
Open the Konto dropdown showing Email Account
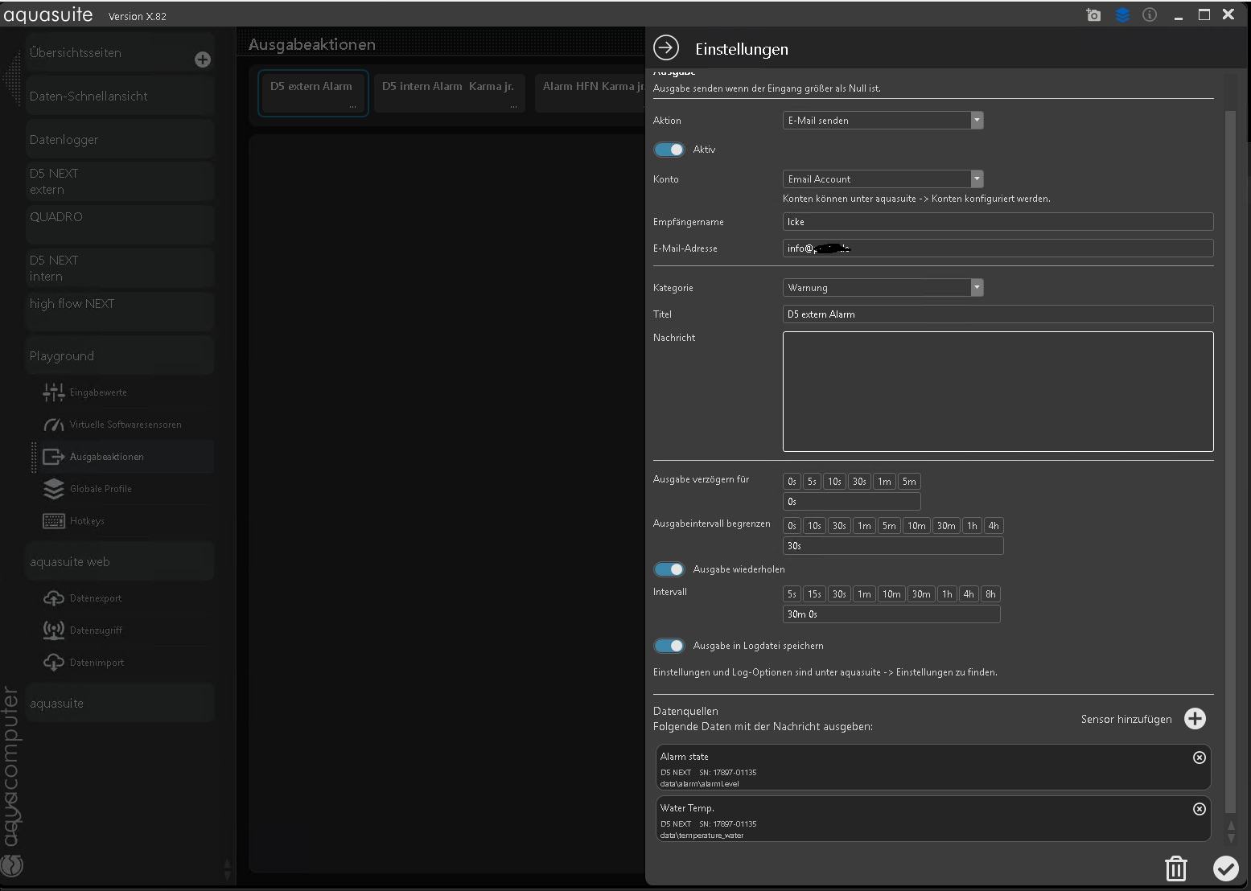(883, 179)
